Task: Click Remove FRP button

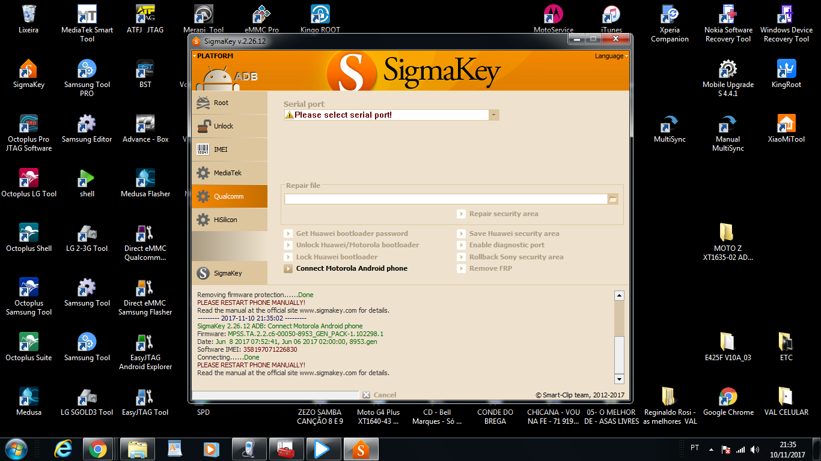Action: [x=485, y=268]
